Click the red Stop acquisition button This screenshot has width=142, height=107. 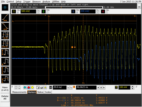pyautogui.click(x=29, y=87)
